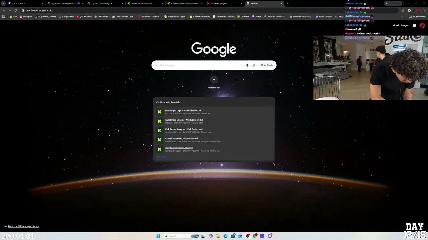Open the Picker Wheel bookmark
428x240 pixels.
pyautogui.click(x=175, y=17)
